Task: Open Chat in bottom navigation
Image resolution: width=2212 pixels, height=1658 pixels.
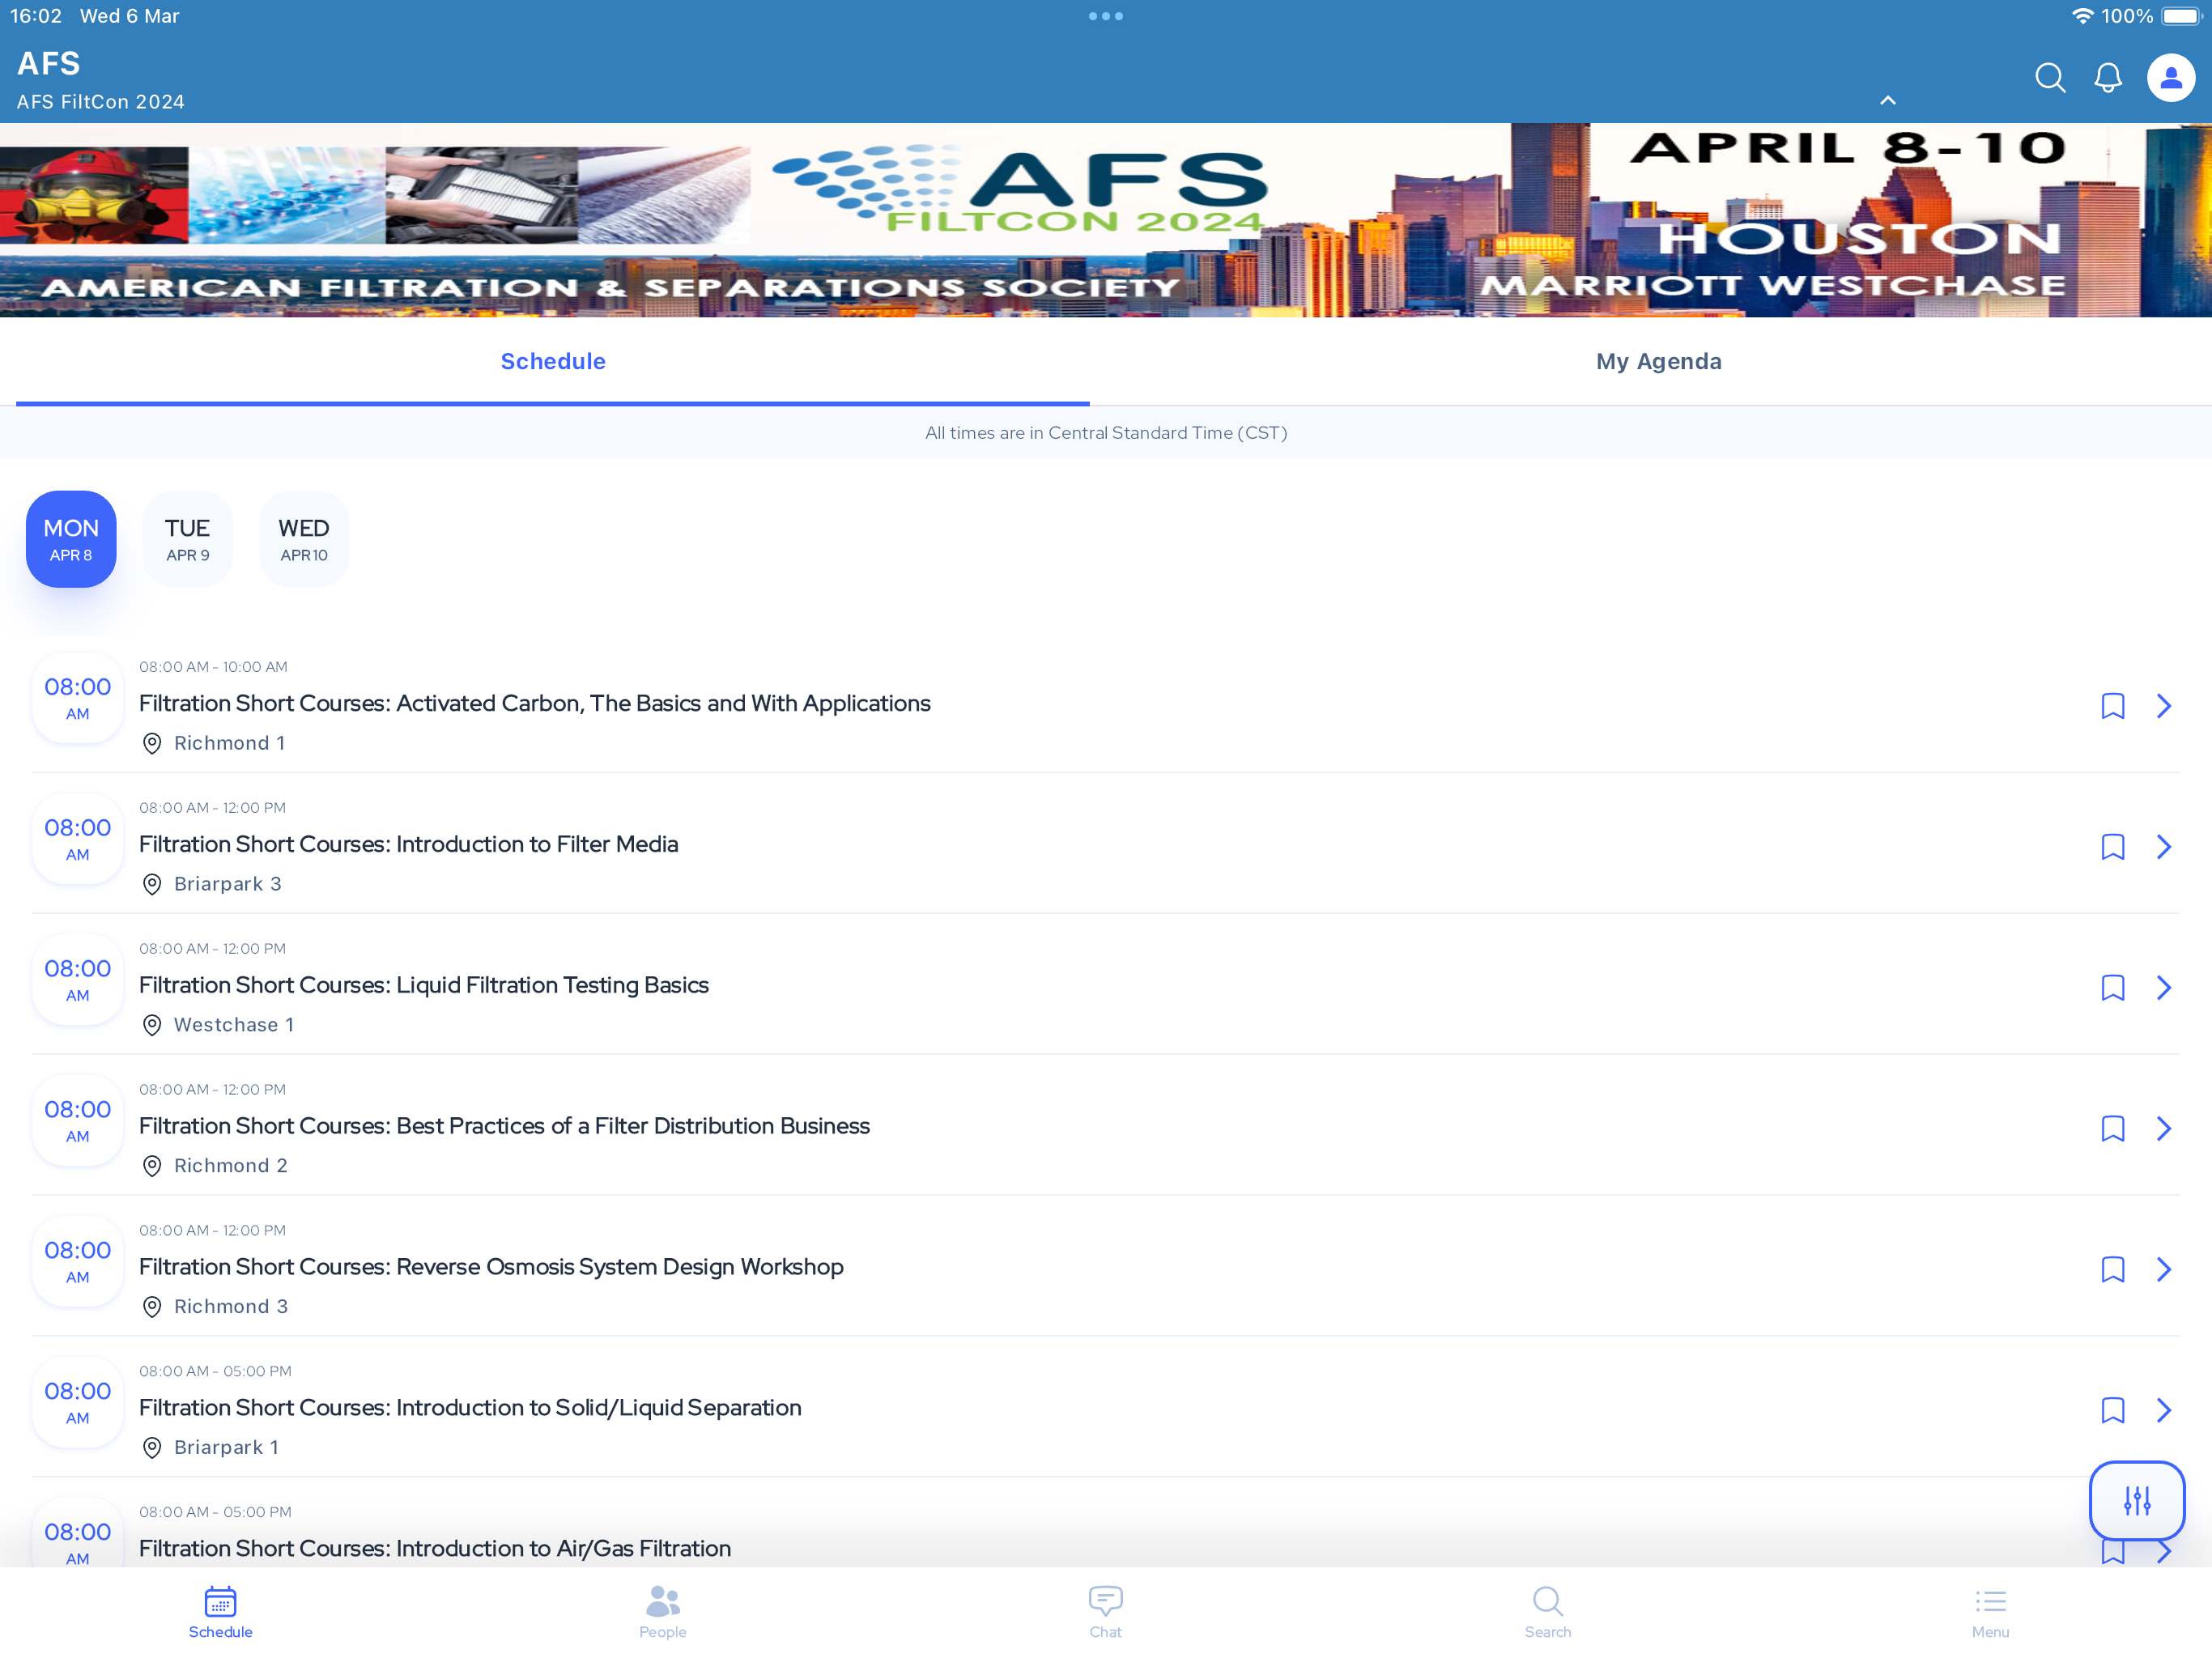Action: click(x=1105, y=1612)
